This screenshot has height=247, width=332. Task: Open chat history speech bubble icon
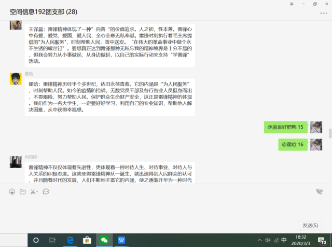(46, 191)
